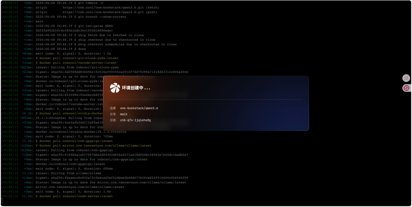Click the git branch --show-current line
Image resolution: width=412 pixels, height=207 pixels.
click(x=81, y=17)
